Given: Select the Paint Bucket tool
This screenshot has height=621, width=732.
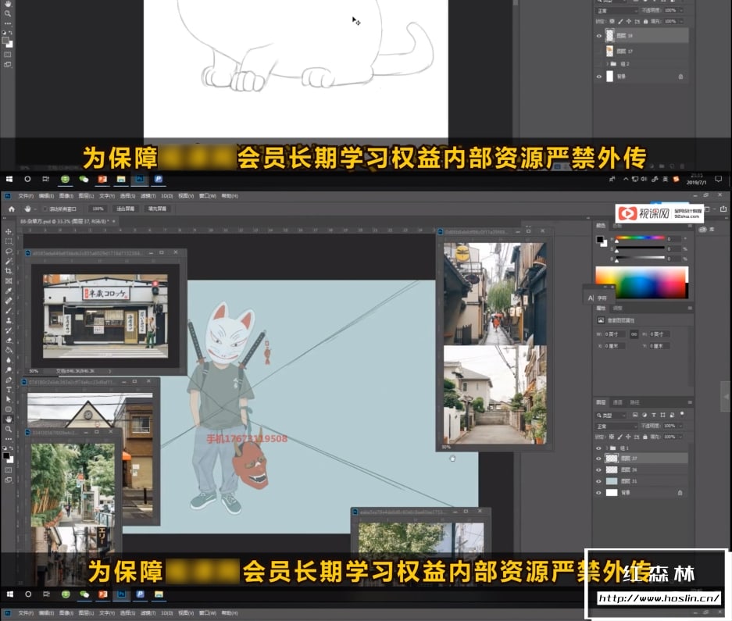Looking at the screenshot, I should [9, 350].
